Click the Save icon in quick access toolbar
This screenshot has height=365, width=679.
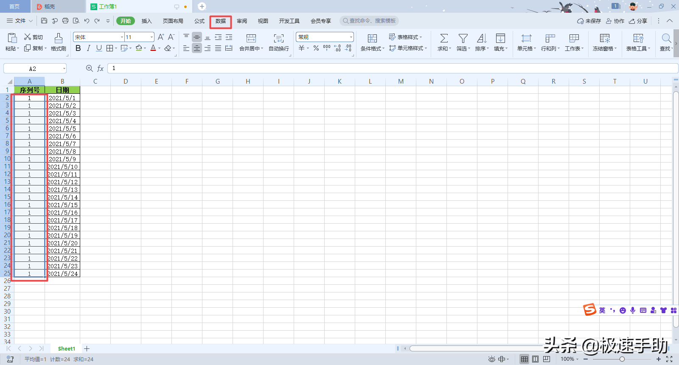tap(44, 21)
